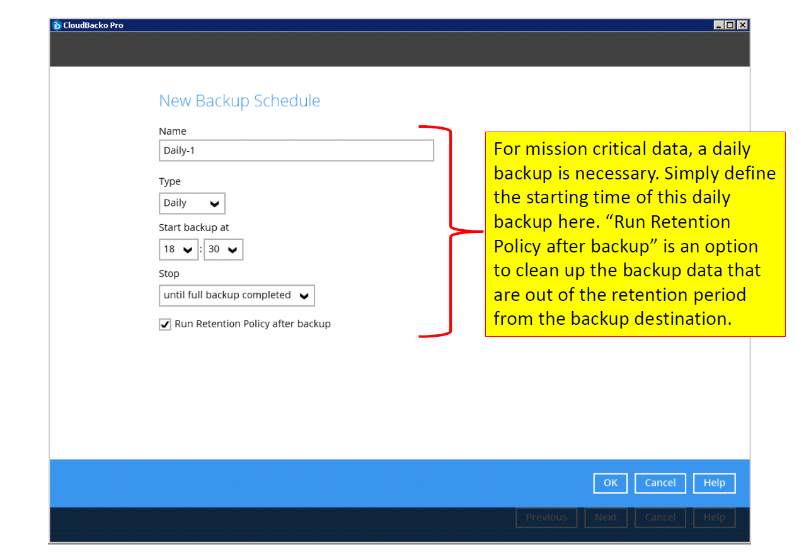Open the backup start hour dropdown showing 18
Screen dimensions: 799x559
click(x=189, y=249)
